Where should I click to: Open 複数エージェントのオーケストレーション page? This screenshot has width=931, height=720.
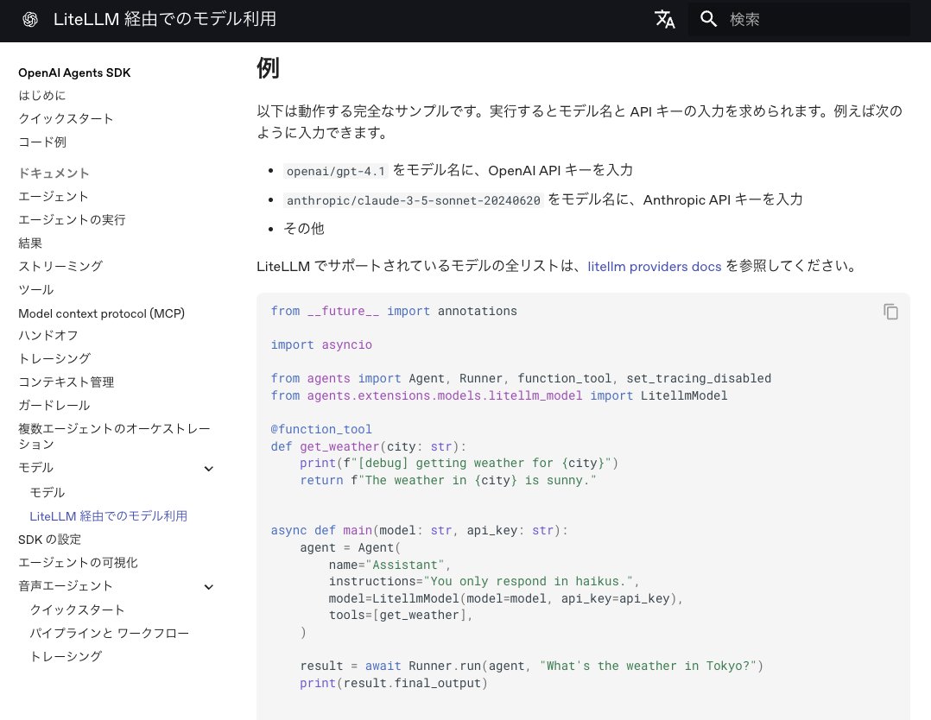114,436
